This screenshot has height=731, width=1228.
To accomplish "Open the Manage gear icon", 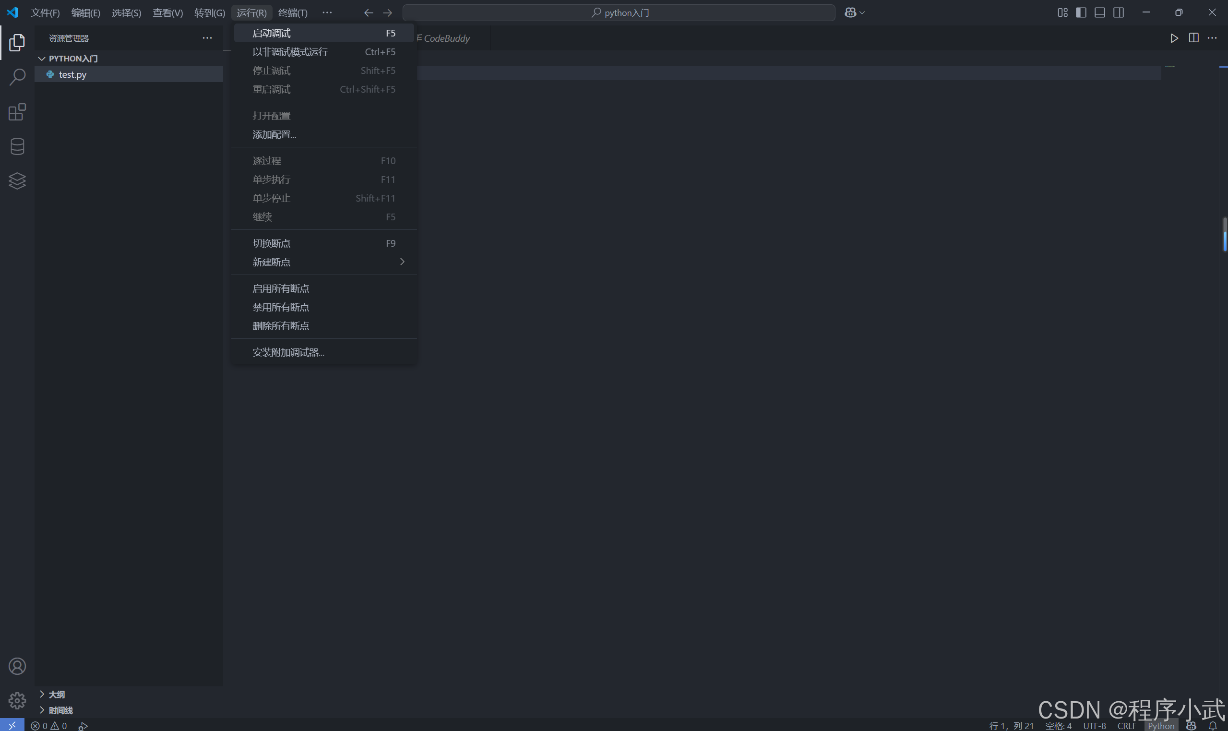I will click(17, 700).
